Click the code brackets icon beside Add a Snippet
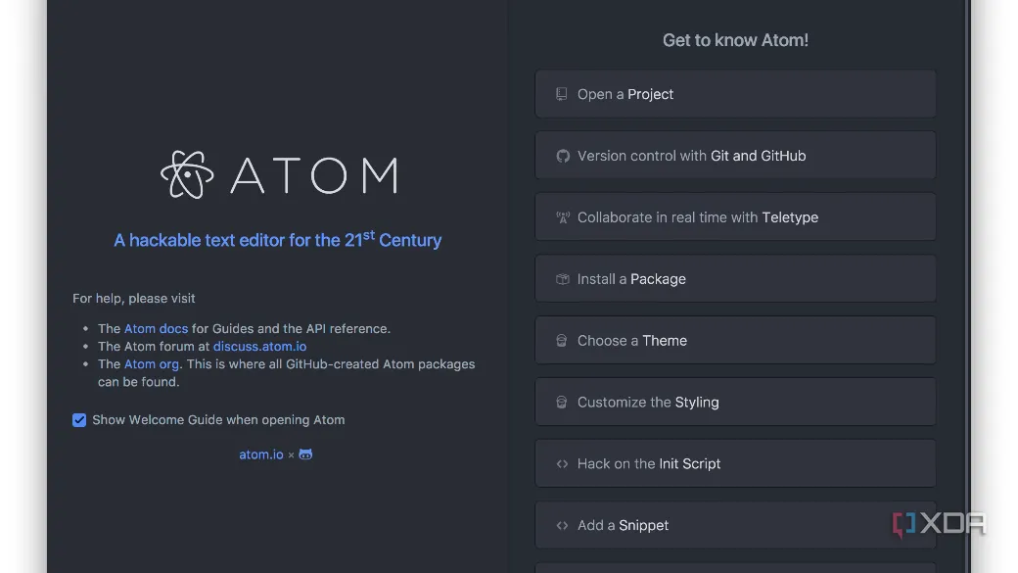The width and height of the screenshot is (1018, 573). click(562, 526)
